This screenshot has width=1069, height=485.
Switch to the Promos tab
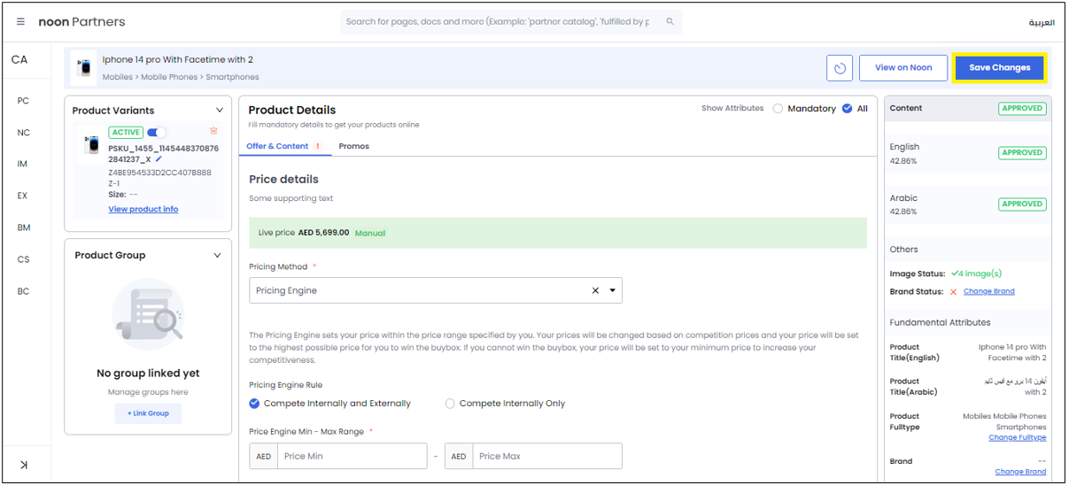353,146
